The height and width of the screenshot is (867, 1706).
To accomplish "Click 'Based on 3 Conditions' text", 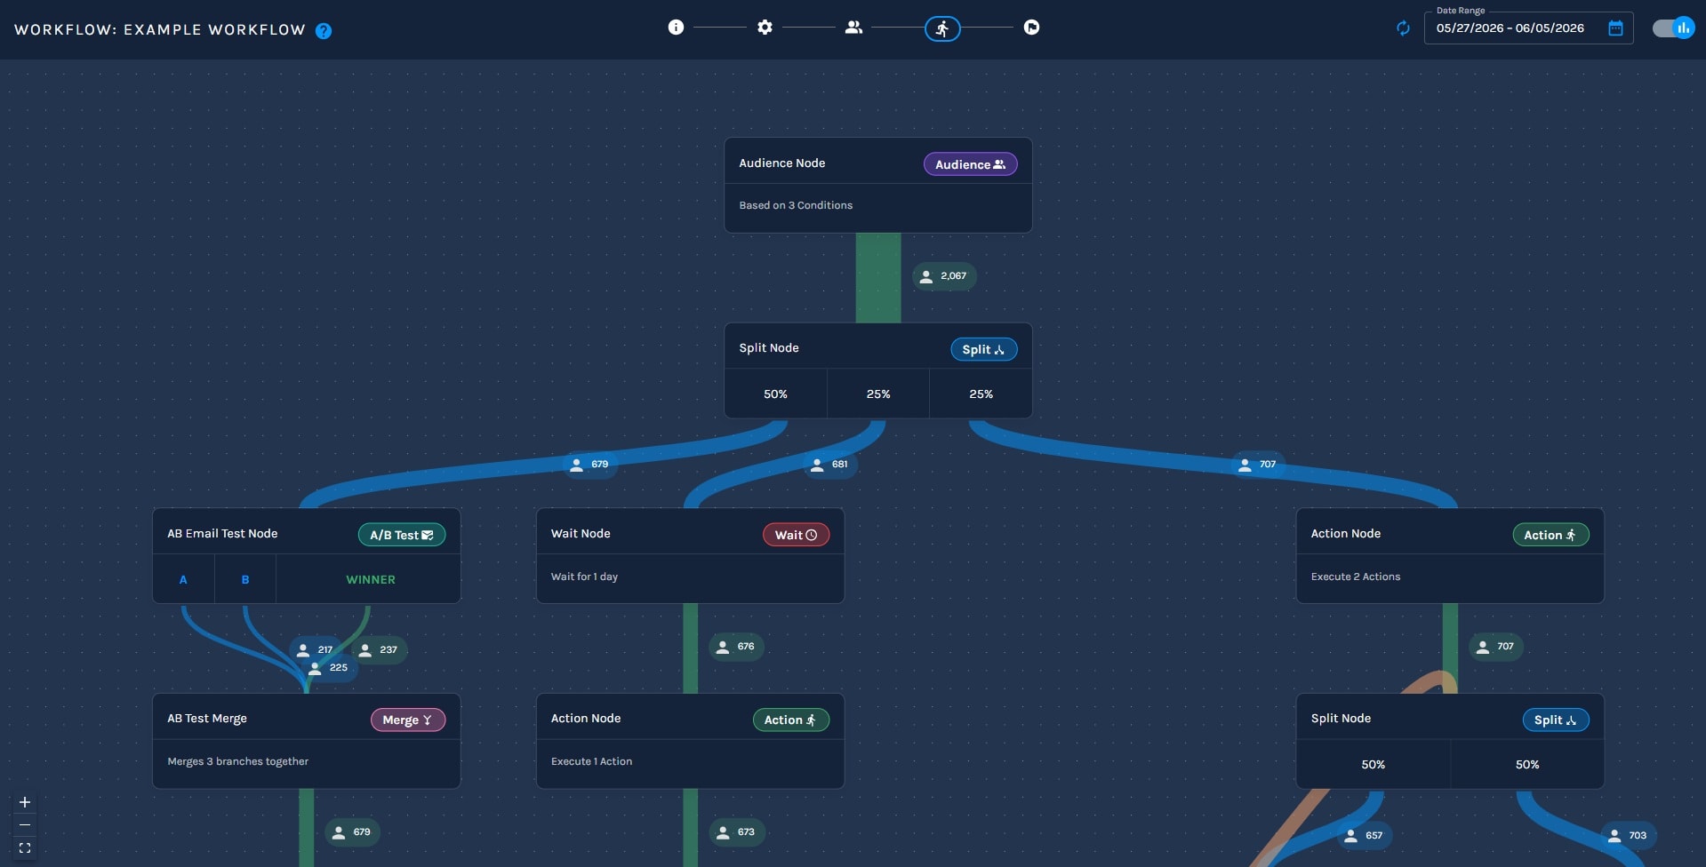I will 796,205.
